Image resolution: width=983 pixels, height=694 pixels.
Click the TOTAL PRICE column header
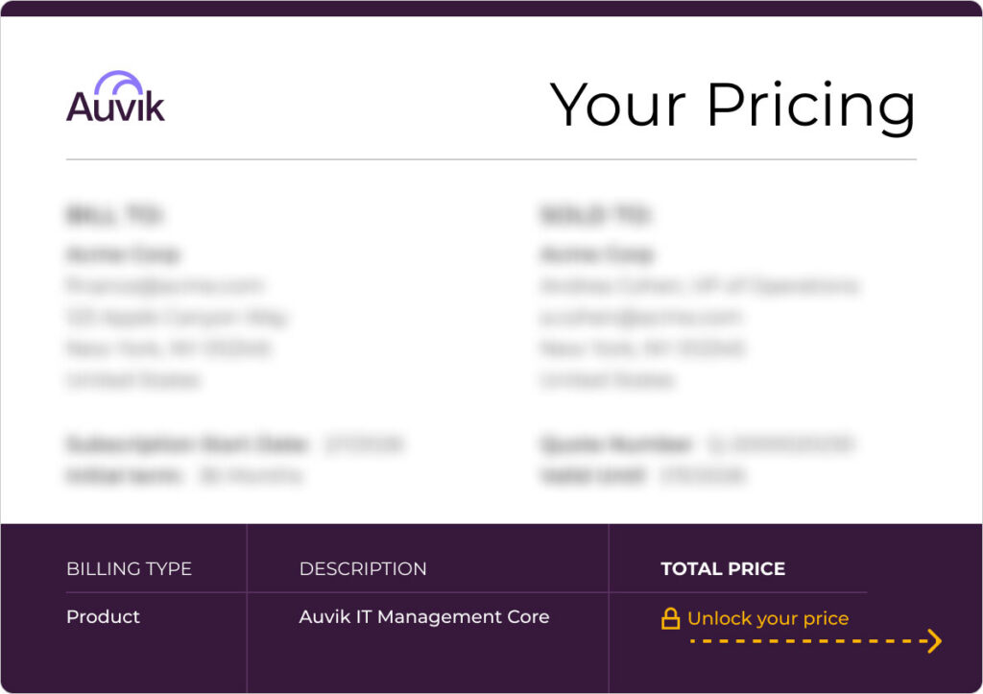pos(723,569)
